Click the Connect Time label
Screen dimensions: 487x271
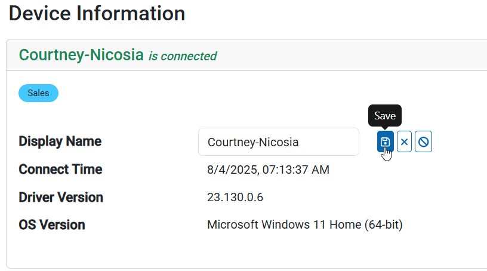point(60,170)
